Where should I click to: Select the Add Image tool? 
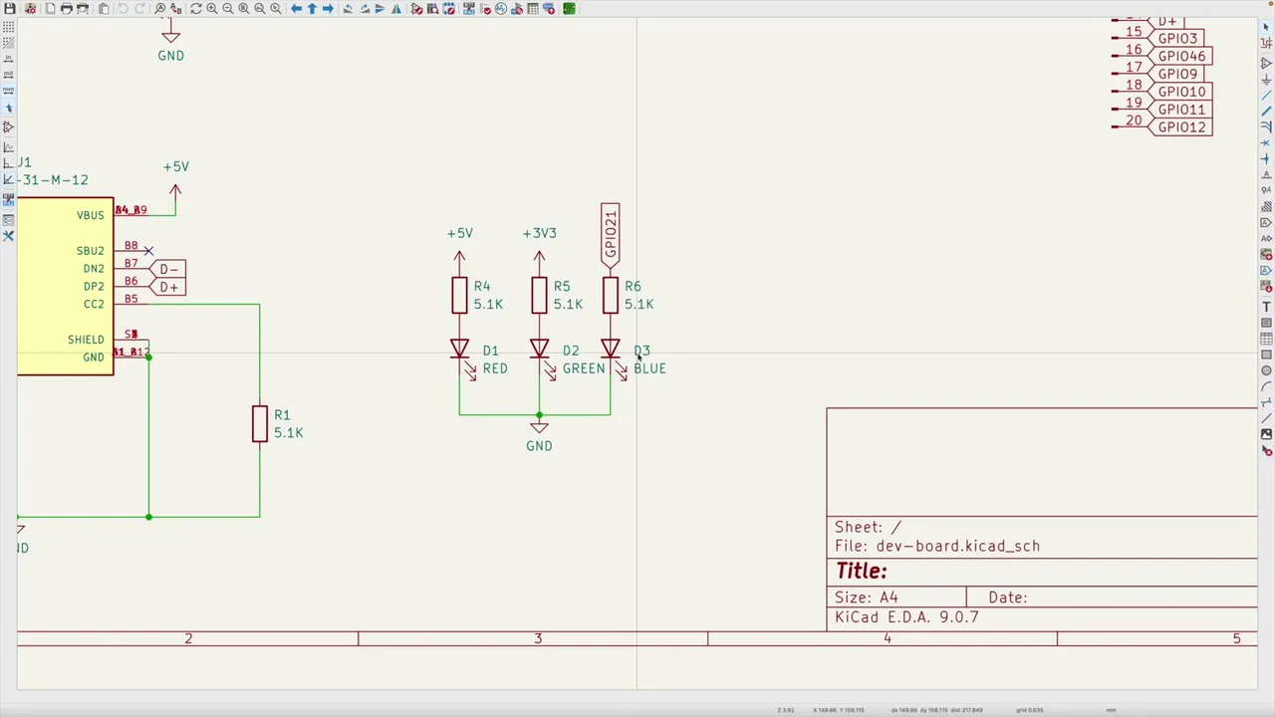click(1266, 434)
